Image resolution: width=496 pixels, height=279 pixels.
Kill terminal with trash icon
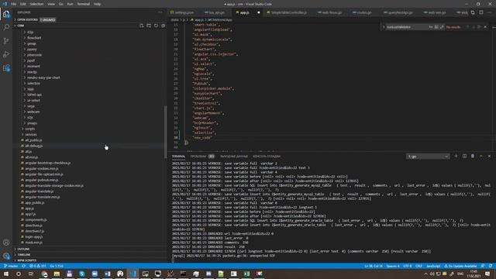[x=473, y=157]
